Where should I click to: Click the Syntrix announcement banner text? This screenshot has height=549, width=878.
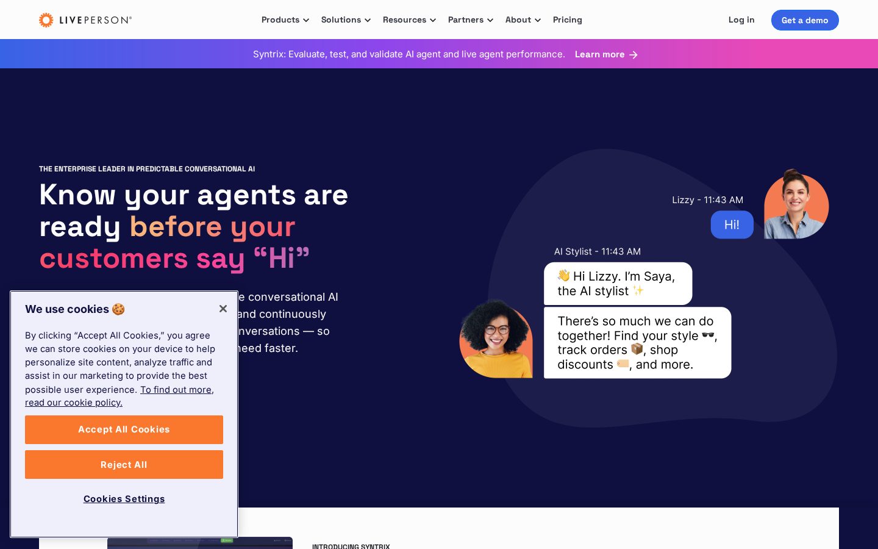coord(409,54)
